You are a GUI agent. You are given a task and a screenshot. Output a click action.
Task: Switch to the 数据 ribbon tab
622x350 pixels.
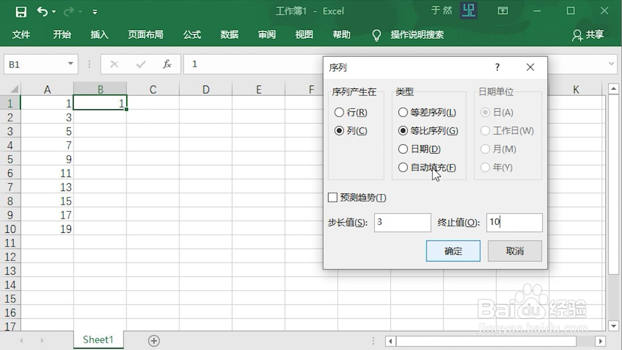click(x=229, y=35)
